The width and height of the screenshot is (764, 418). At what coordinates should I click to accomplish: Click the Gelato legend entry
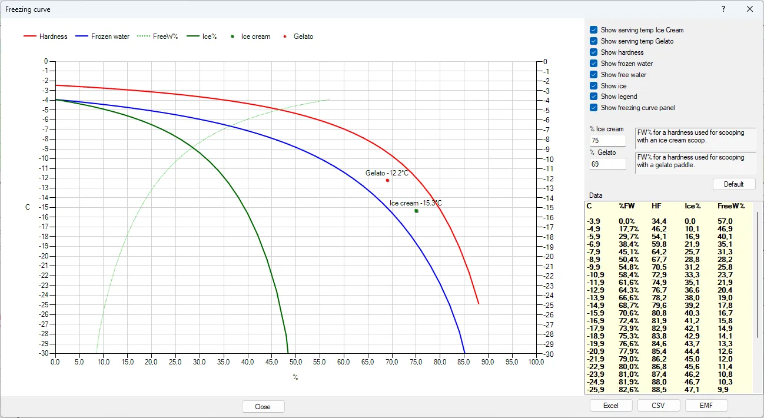(x=299, y=37)
